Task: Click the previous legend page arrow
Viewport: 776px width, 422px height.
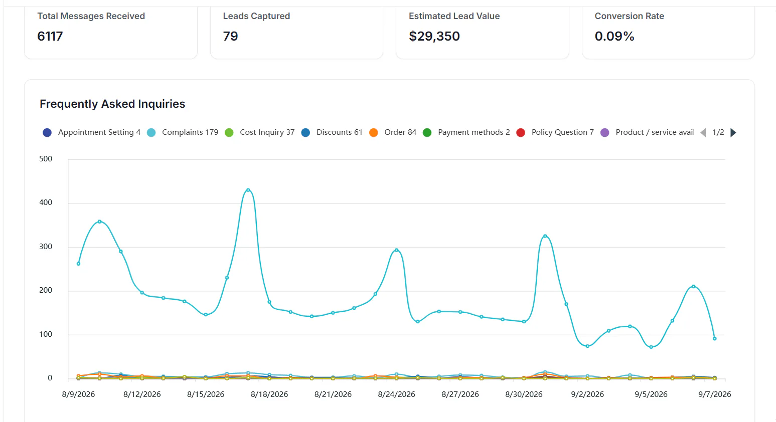Action: 703,132
